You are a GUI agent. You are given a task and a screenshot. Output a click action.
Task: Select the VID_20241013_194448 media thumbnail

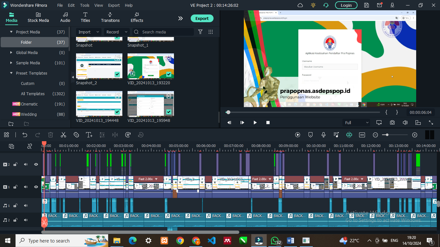99,104
